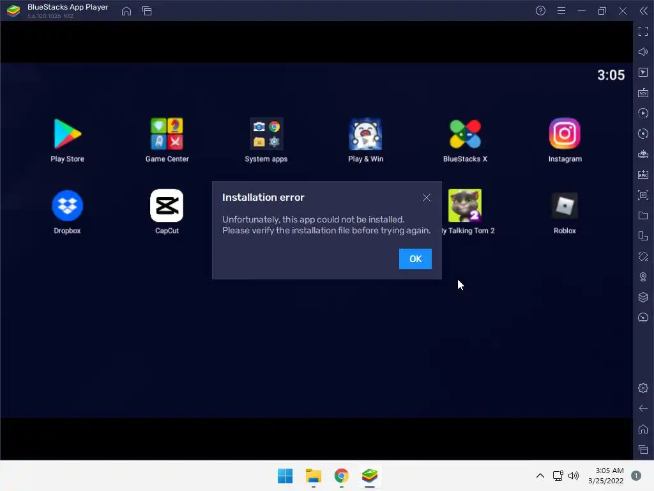Open keyboard game controls in sidebar
The height and width of the screenshot is (491, 654).
click(x=643, y=93)
